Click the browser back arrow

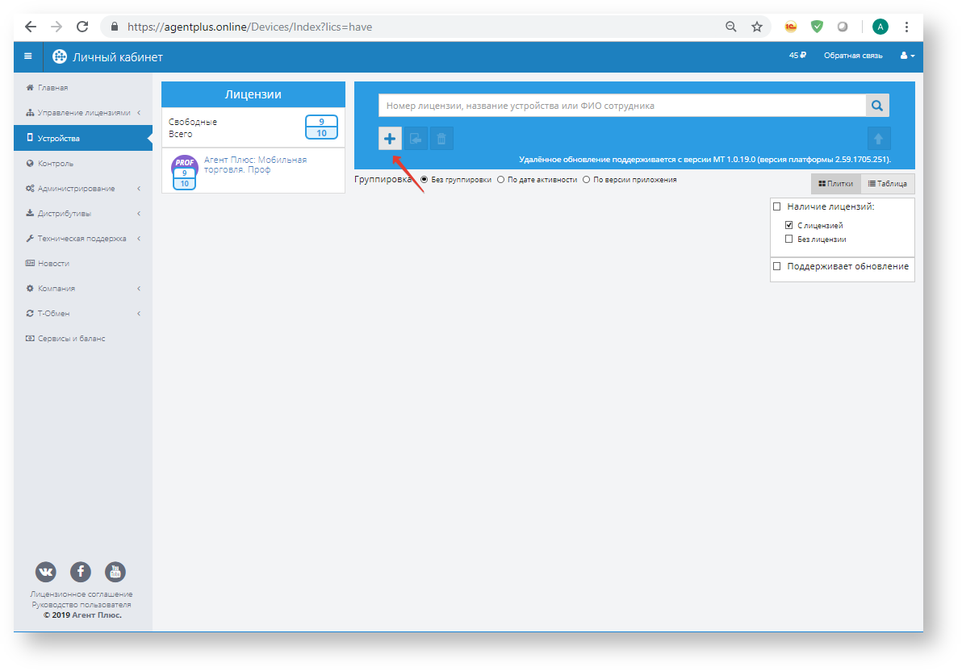[31, 27]
